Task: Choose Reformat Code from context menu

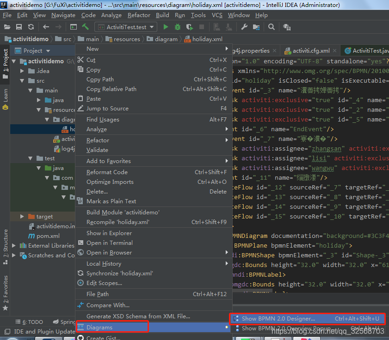Action: coord(154,172)
